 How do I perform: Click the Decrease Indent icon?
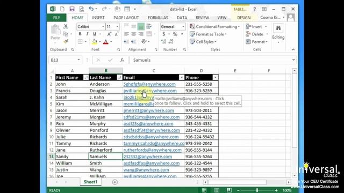pos(126,42)
